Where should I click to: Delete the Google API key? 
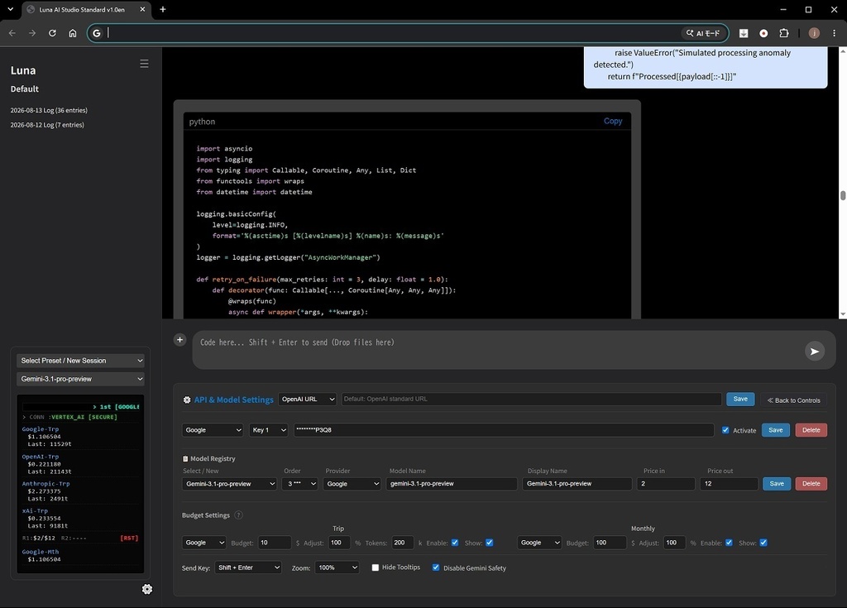(811, 430)
